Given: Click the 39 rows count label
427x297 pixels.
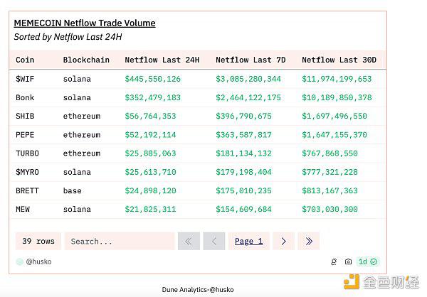Looking at the screenshot, I should coord(38,241).
